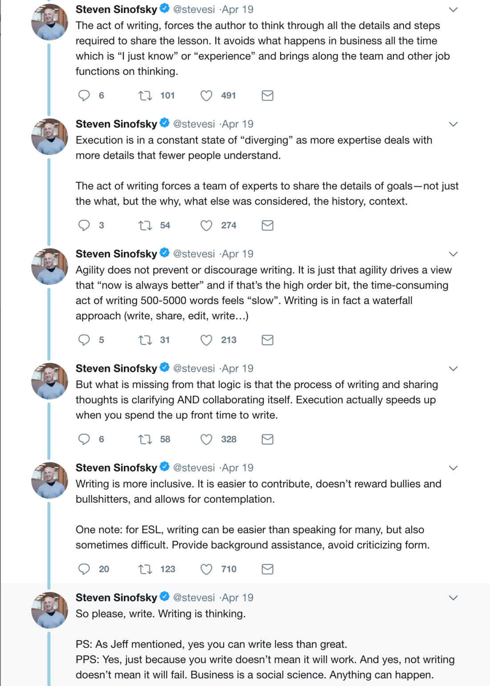View replies count on the ESL tweet showing 20

[x=104, y=569]
